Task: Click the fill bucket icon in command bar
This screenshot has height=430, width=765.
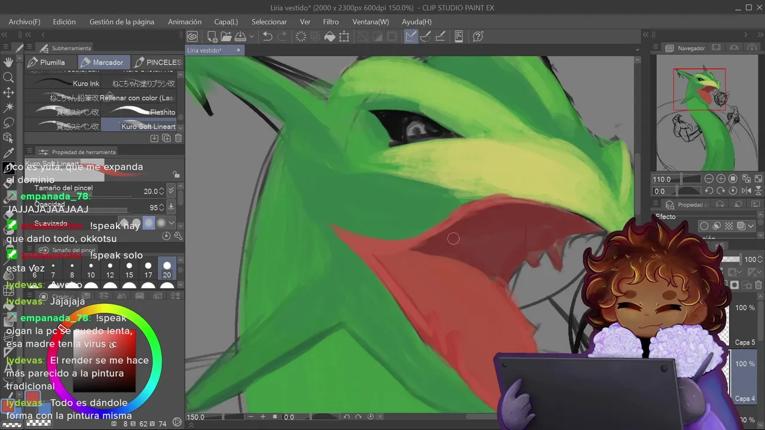Action: pyautogui.click(x=330, y=36)
